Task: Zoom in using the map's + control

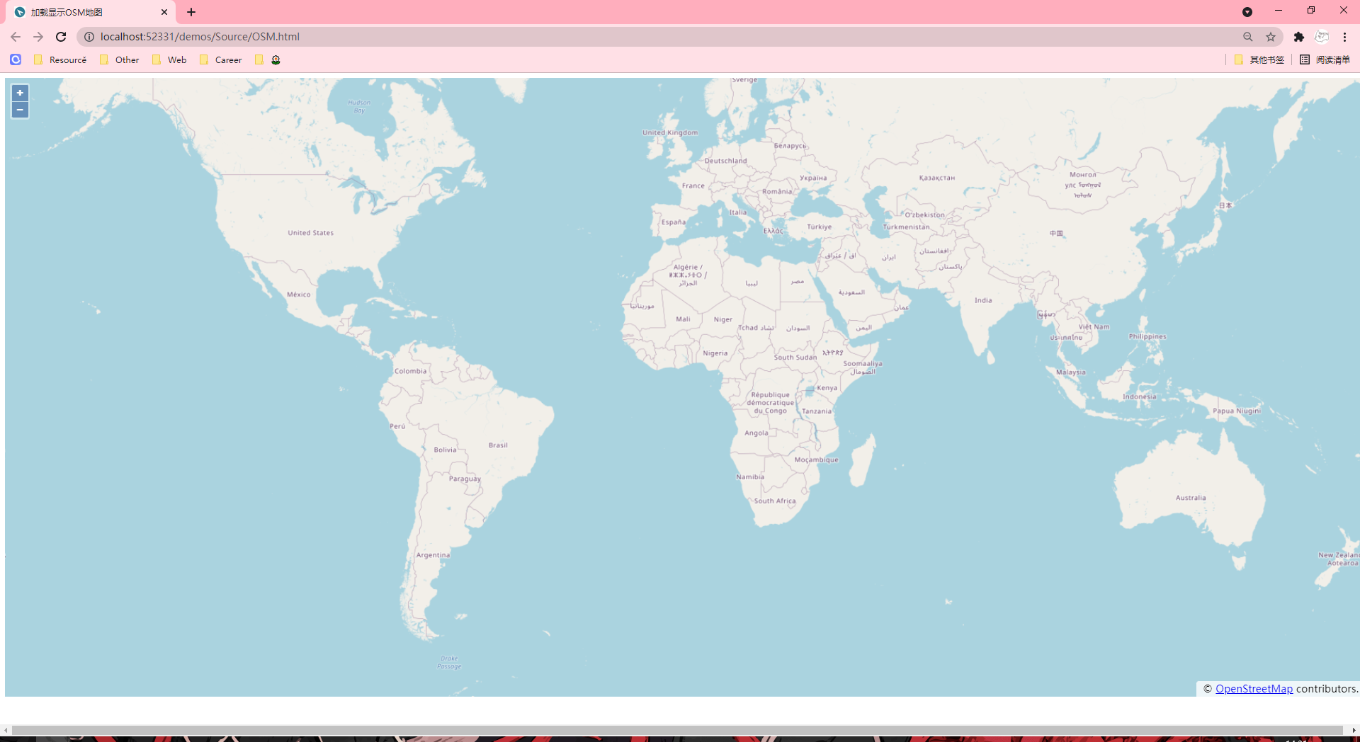Action: coord(19,92)
